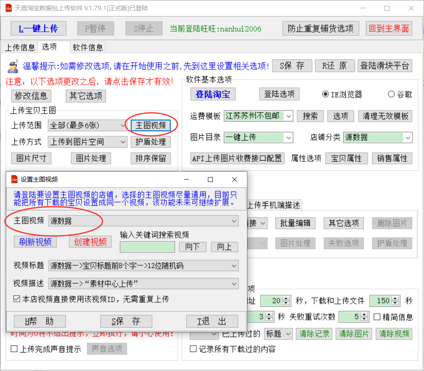Increase the 失败重试次数 spinner value
This screenshot has height=371, width=424.
364,315
